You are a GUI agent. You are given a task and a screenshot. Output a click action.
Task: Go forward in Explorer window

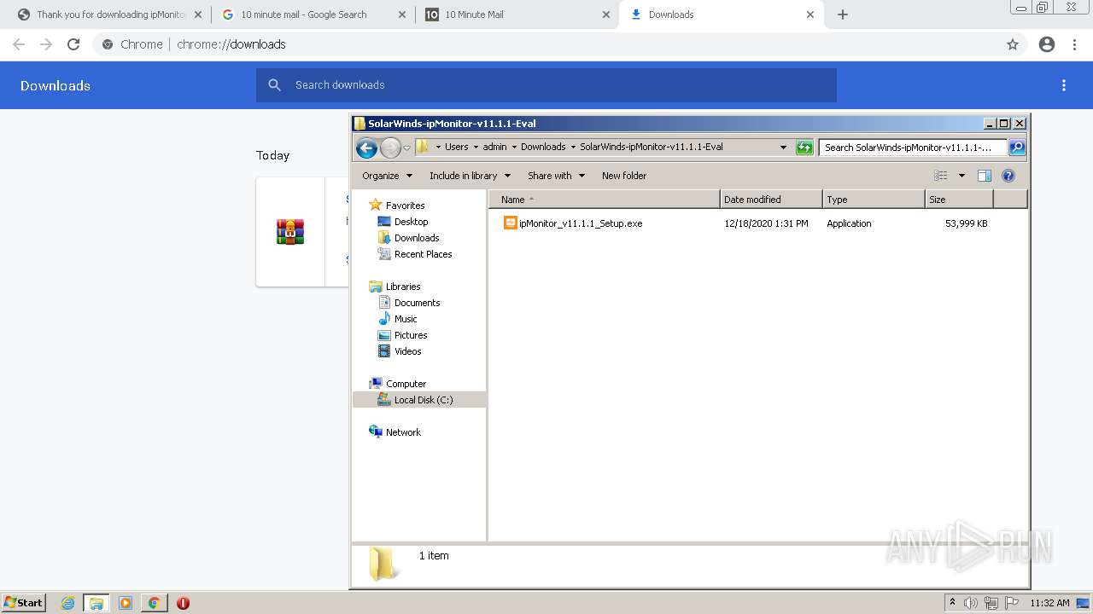click(x=390, y=148)
